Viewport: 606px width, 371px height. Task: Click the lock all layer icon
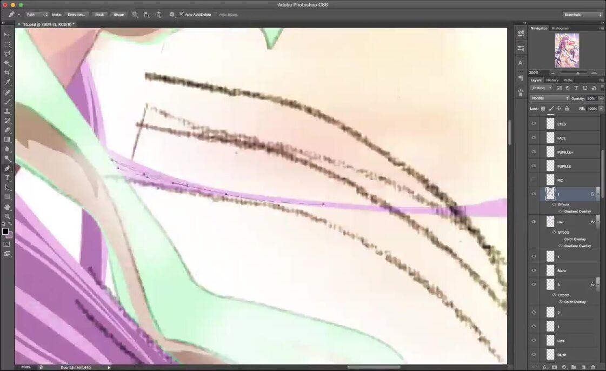coord(567,109)
